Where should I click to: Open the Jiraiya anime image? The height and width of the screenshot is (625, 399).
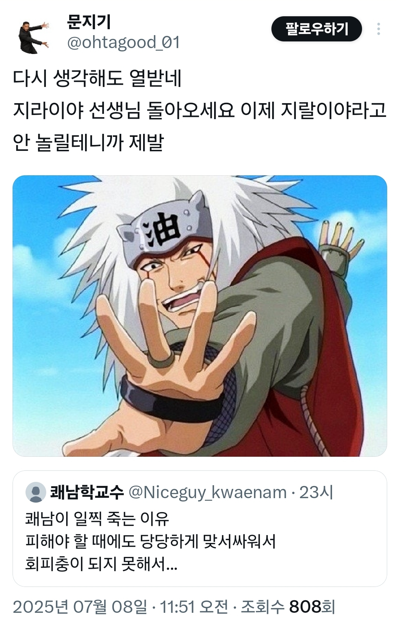(x=200, y=316)
